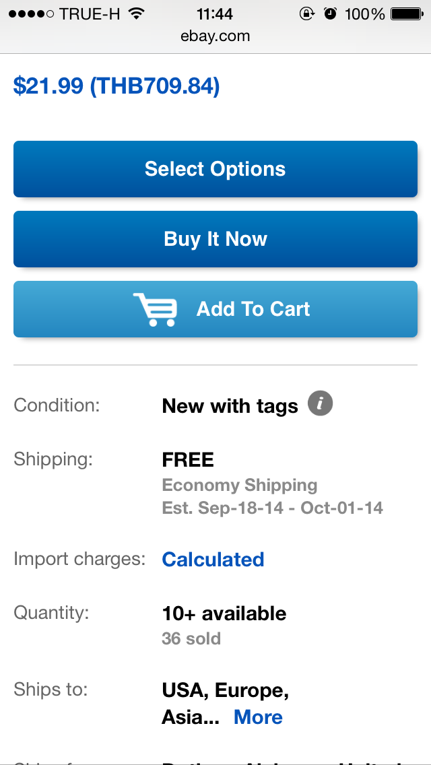
Task: Tap the Wi-Fi status icon
Action: coord(137,13)
